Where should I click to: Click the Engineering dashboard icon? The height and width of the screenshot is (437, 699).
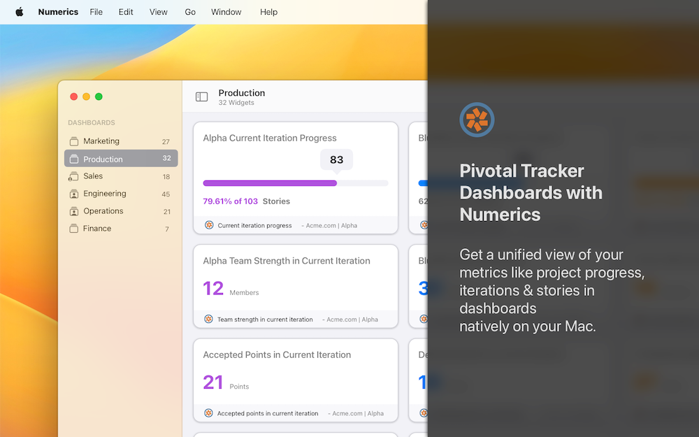pos(74,194)
